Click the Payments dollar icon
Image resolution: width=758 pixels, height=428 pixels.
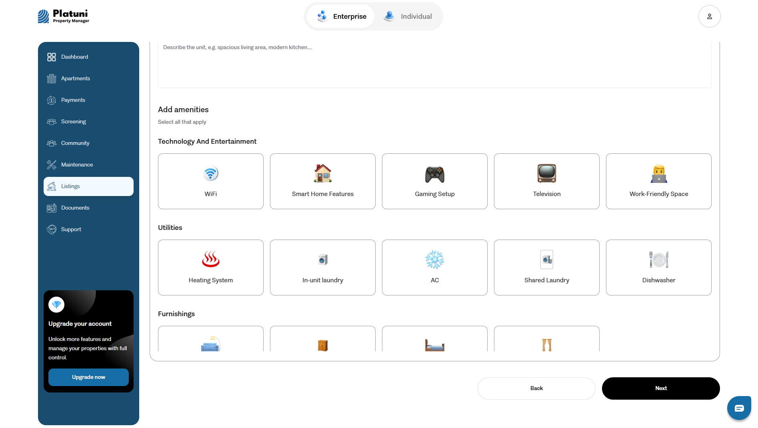coord(52,100)
